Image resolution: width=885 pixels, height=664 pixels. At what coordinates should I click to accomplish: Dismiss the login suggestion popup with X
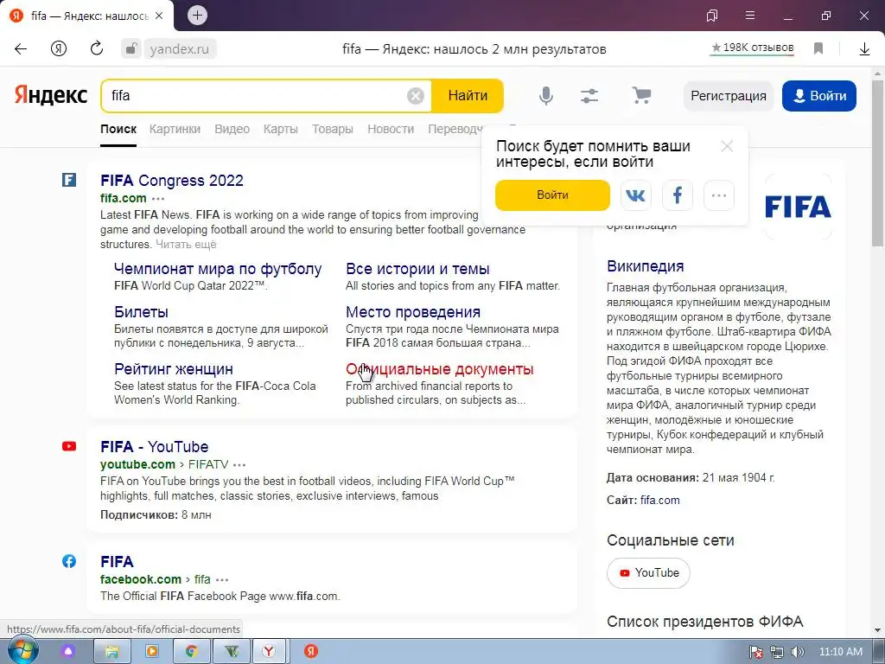(x=727, y=147)
